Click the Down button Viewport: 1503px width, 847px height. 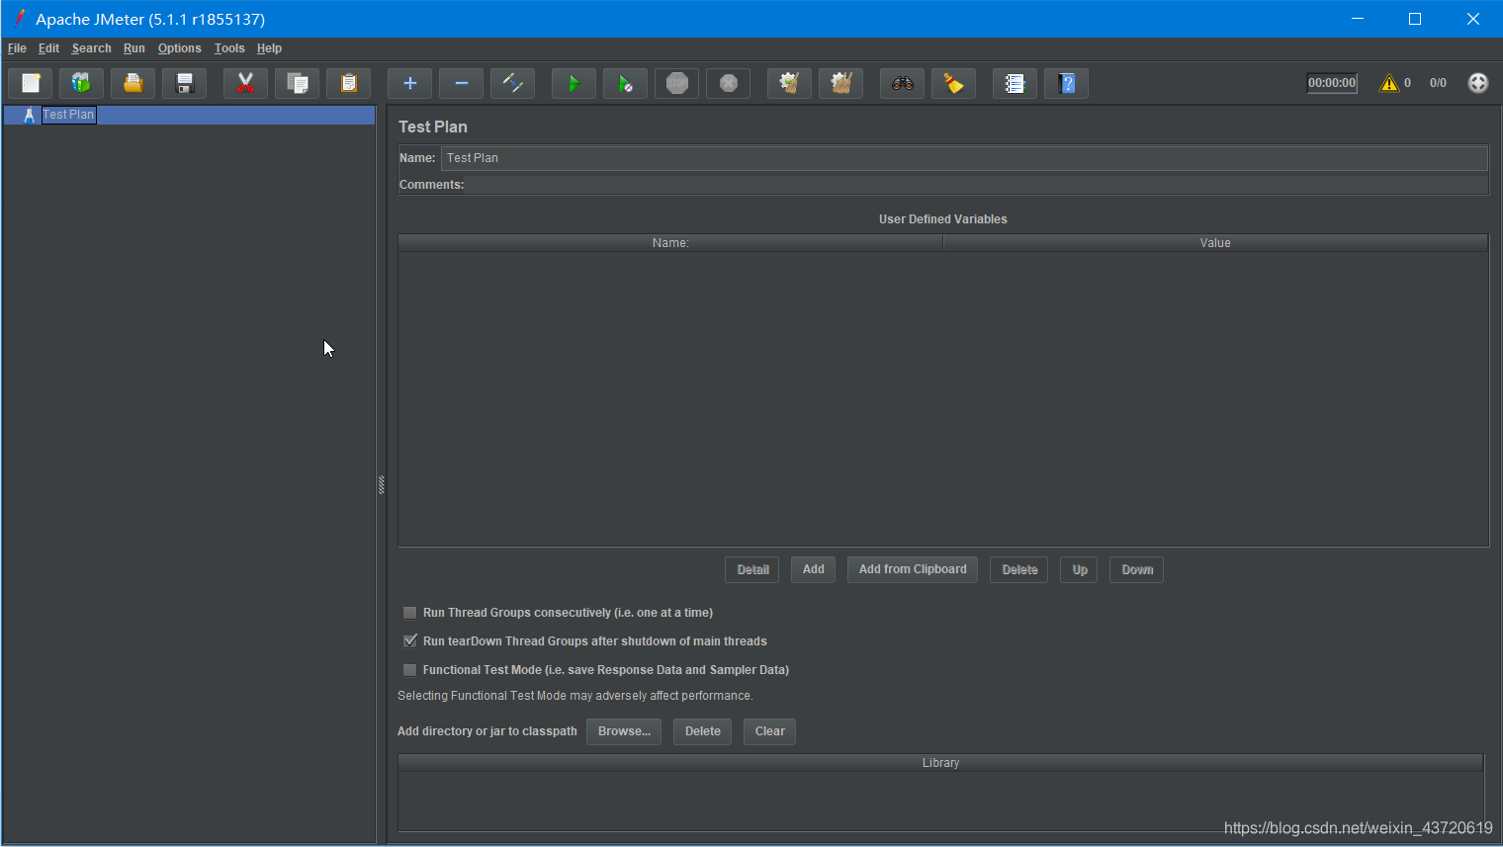tap(1137, 569)
